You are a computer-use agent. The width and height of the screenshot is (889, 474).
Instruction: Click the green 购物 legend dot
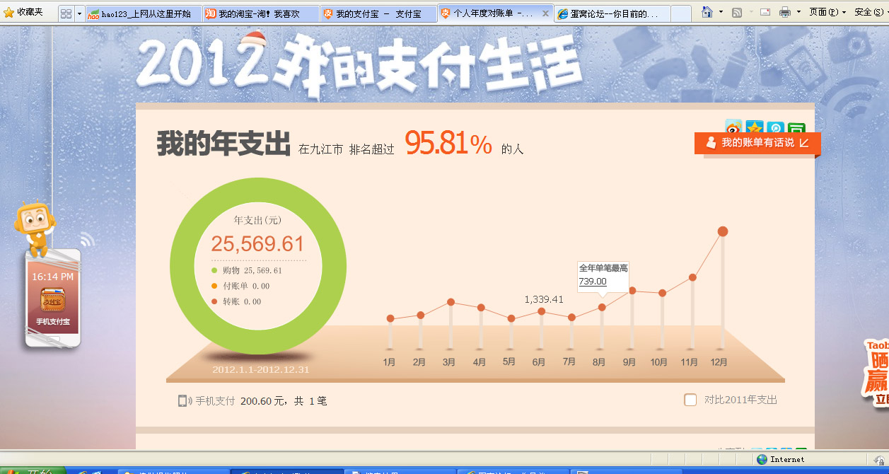[x=214, y=270]
